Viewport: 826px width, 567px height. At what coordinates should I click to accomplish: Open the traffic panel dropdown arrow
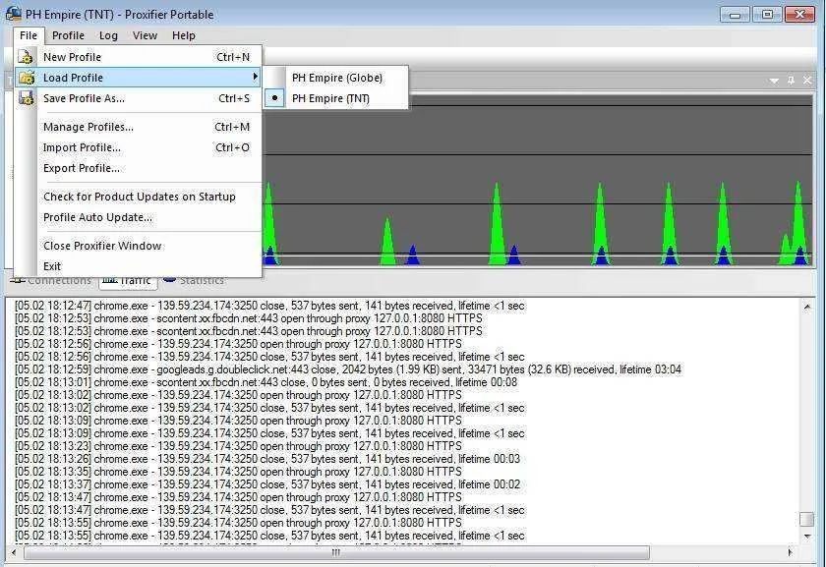coord(774,81)
